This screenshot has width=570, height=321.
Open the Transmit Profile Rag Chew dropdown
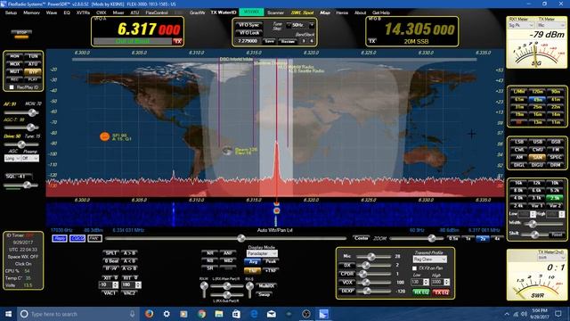coord(429,259)
